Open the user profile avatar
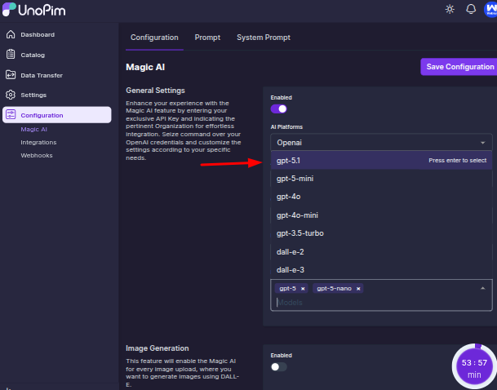Viewport: 497px width, 390px height. [490, 9]
